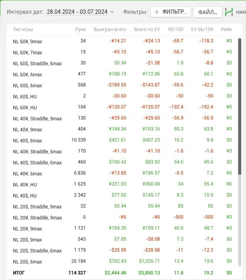Screen dimensions: 246x280
Task: Click the plus icon on the filter button
Action: [157, 12]
